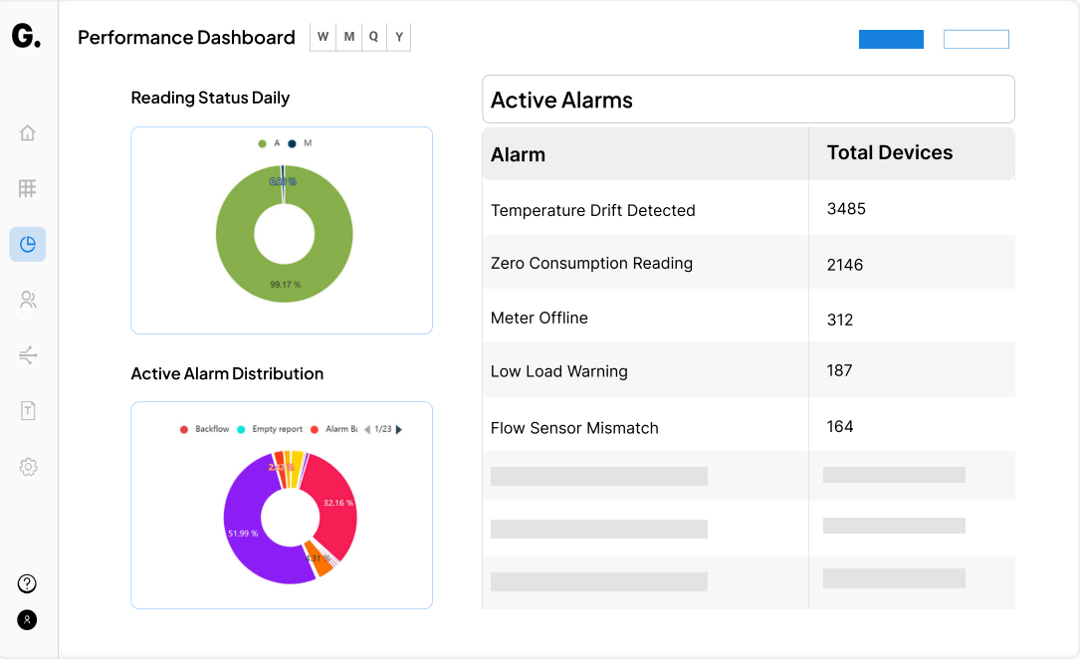Viewport: 1080px width, 664px height.
Task: Click the Active Alarm Distribution heading
Action: (x=227, y=374)
